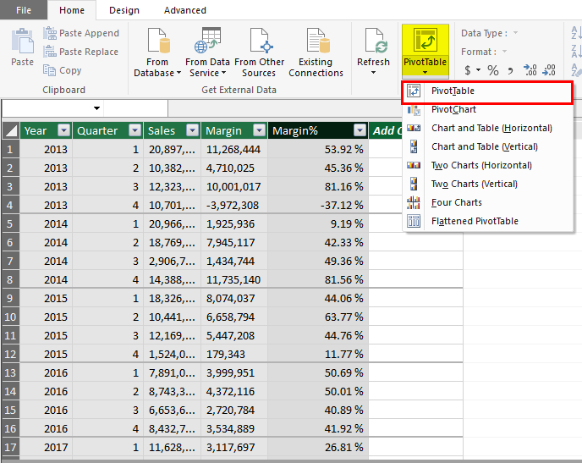Open the Advanced tab
This screenshot has height=463, width=582.
tap(184, 10)
